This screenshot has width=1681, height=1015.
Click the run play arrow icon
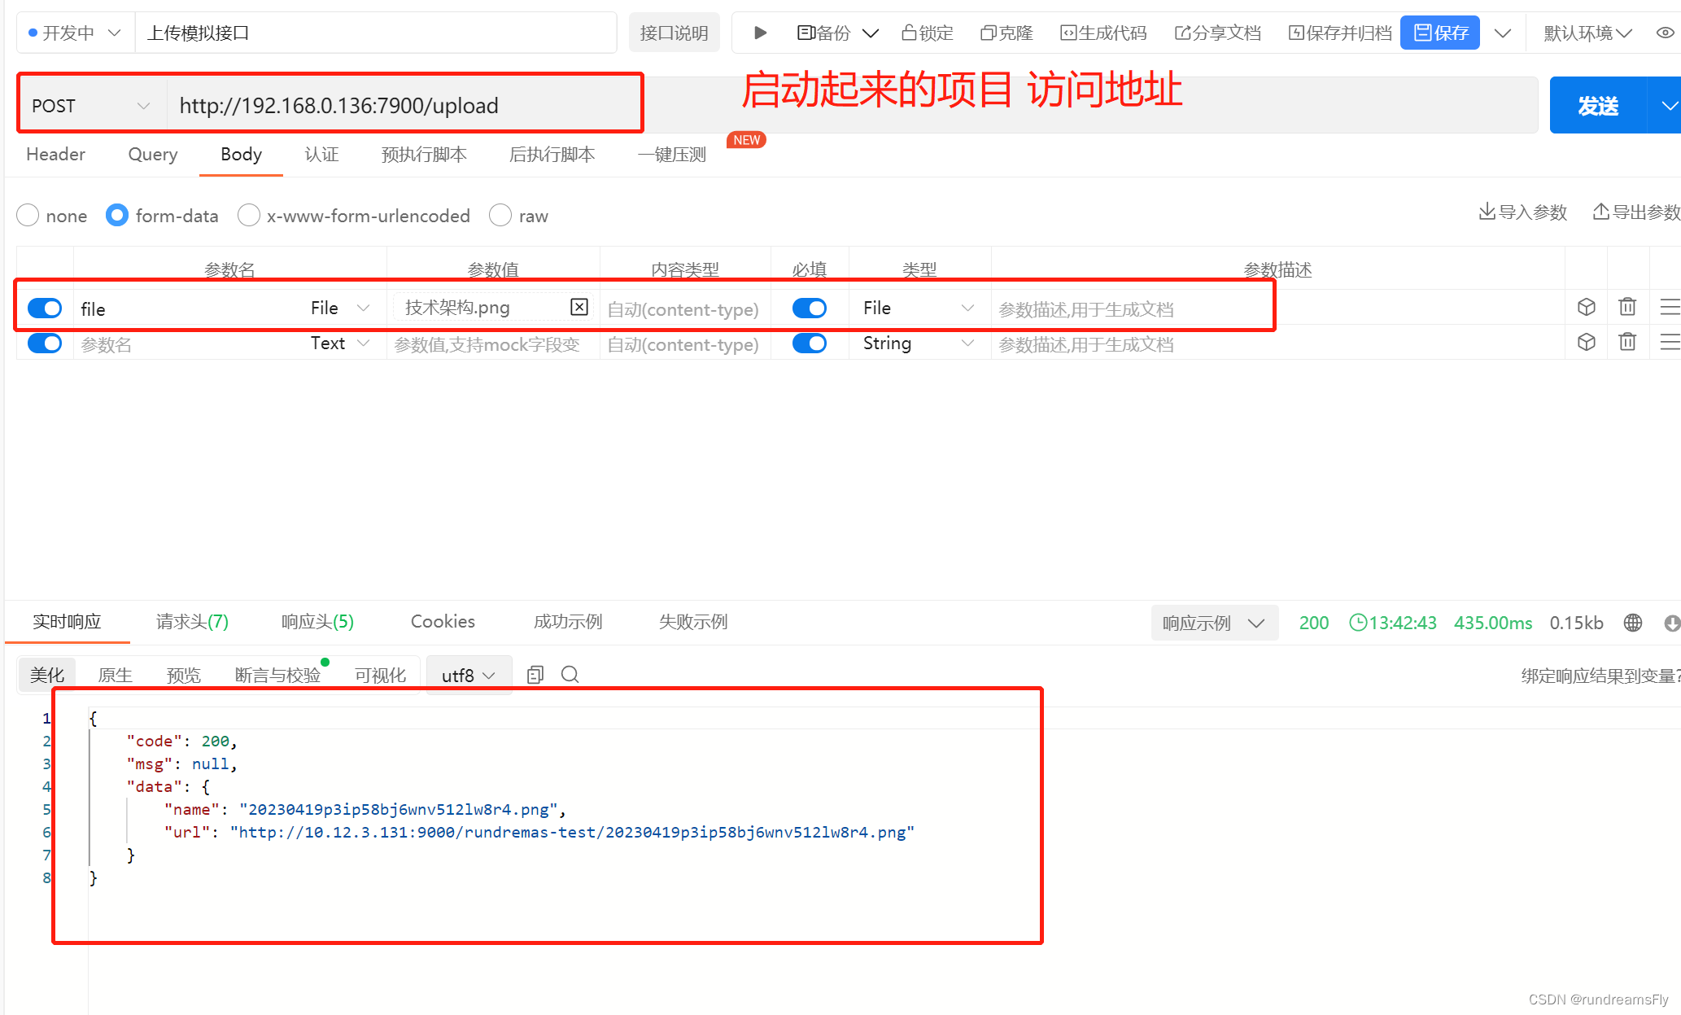[x=760, y=33]
